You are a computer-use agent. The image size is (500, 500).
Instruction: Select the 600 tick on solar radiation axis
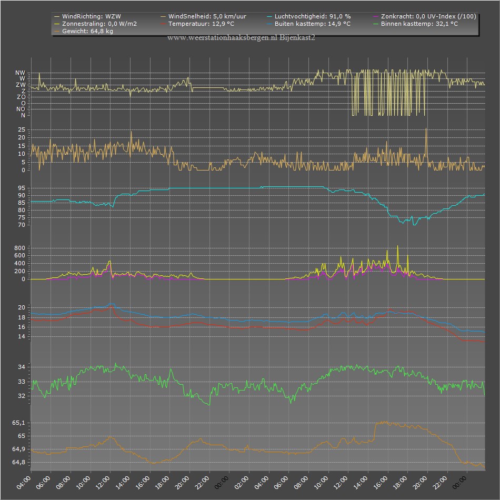point(20,255)
